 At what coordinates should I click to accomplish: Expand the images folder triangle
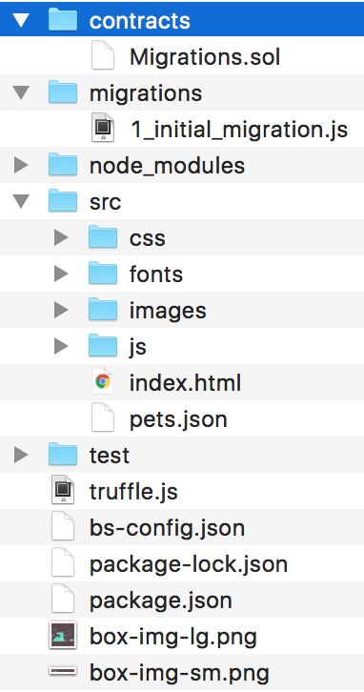[x=61, y=310]
